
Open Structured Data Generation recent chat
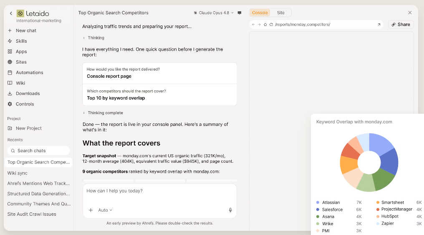(38, 194)
